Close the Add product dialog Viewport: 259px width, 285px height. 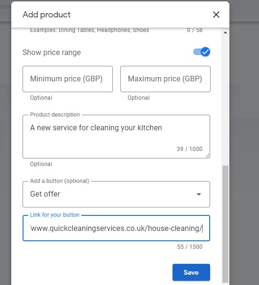[x=216, y=15]
